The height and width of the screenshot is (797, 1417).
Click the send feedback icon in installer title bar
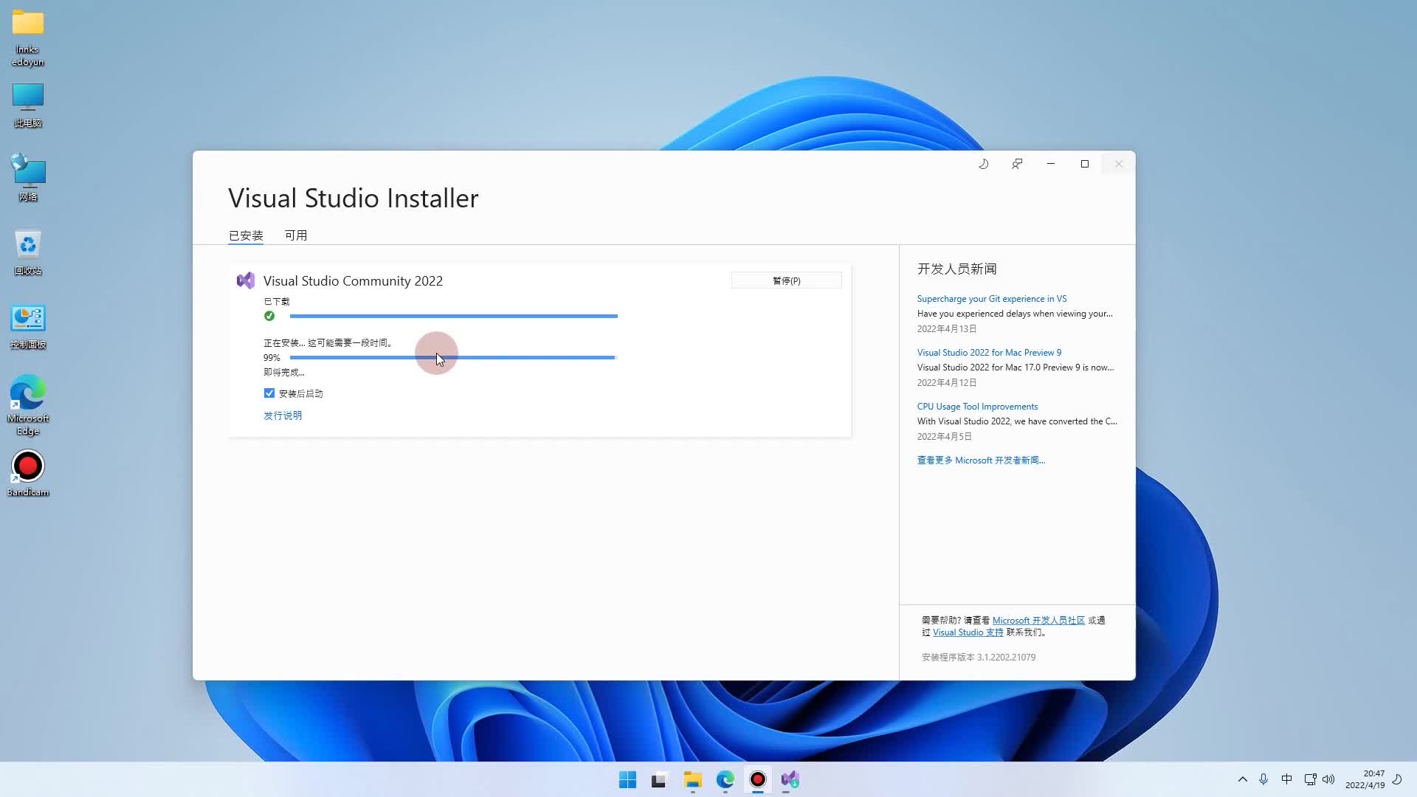click(1017, 164)
